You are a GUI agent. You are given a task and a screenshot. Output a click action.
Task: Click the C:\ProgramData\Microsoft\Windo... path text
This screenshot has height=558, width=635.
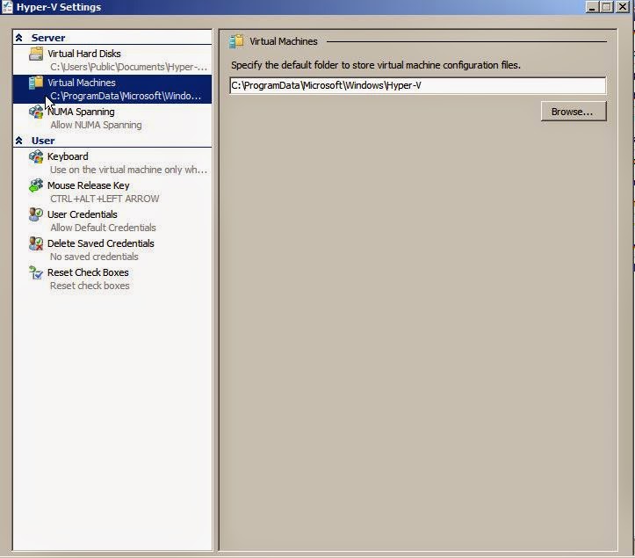(x=126, y=96)
